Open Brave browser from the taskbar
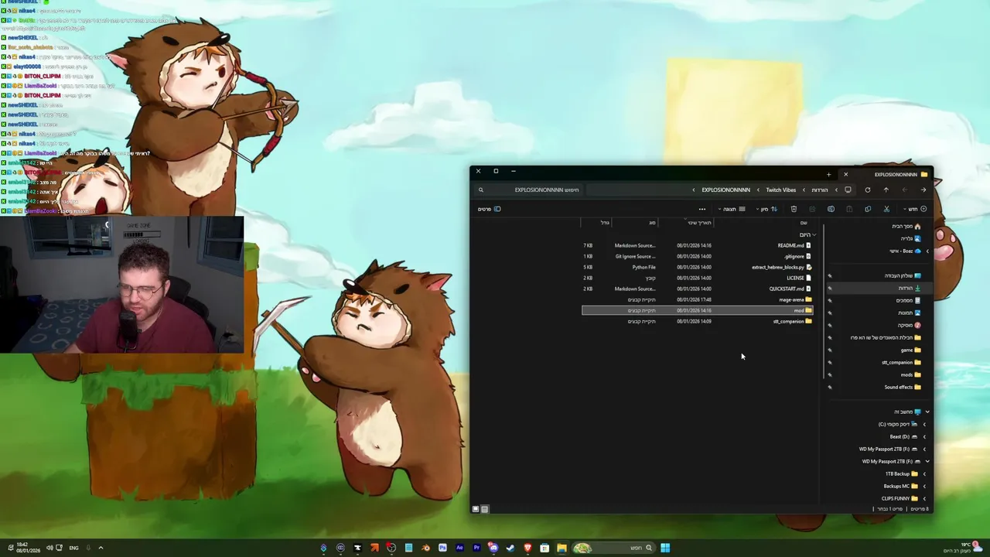Viewport: 990px width, 557px height. click(527, 548)
